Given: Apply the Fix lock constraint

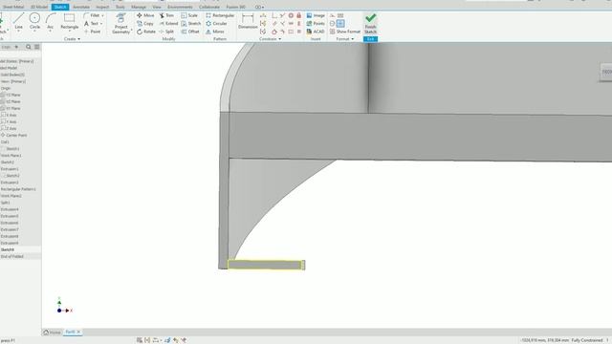Looking at the screenshot, I should (x=299, y=15).
